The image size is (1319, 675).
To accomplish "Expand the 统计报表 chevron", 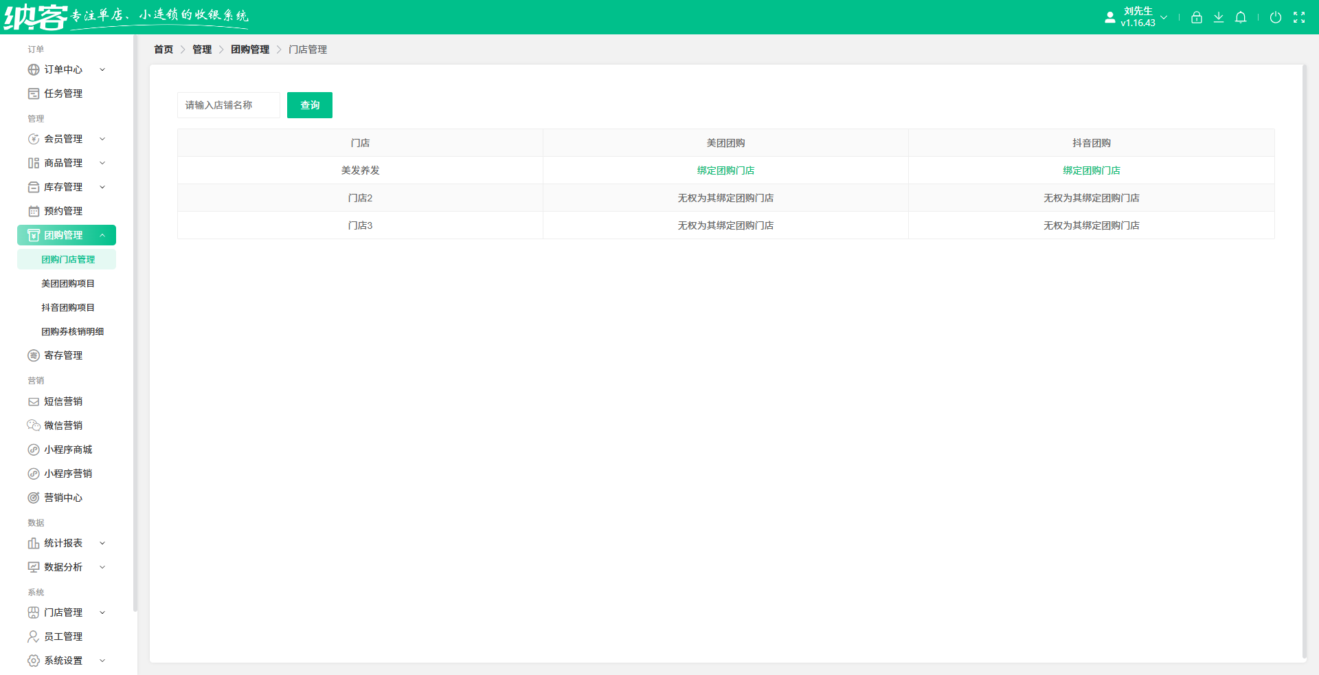I will tap(102, 543).
